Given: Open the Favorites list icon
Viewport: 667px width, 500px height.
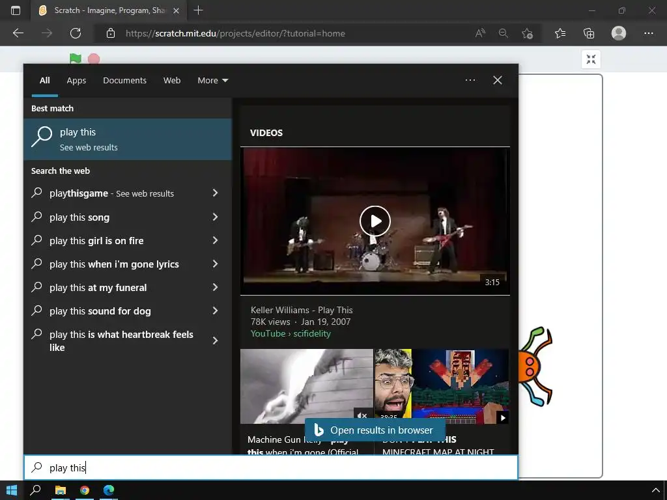Looking at the screenshot, I should [560, 33].
